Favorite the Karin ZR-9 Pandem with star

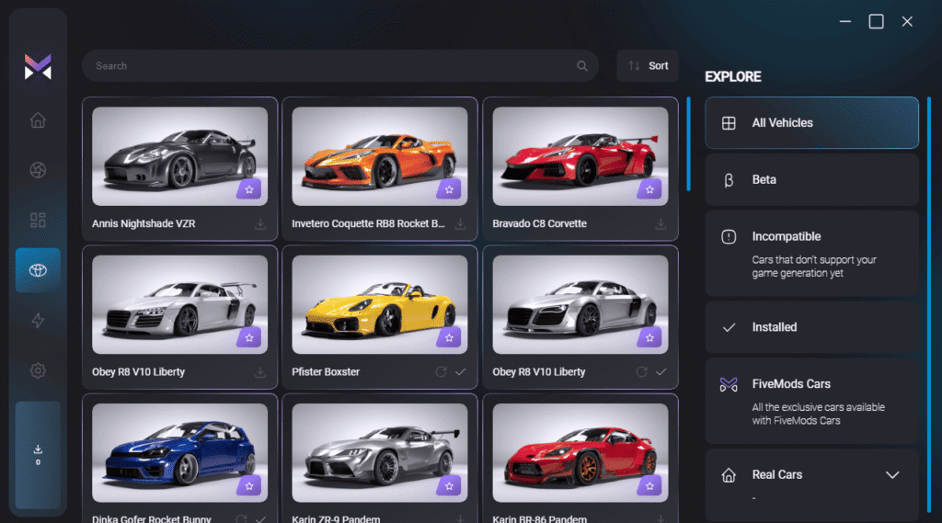pos(449,485)
